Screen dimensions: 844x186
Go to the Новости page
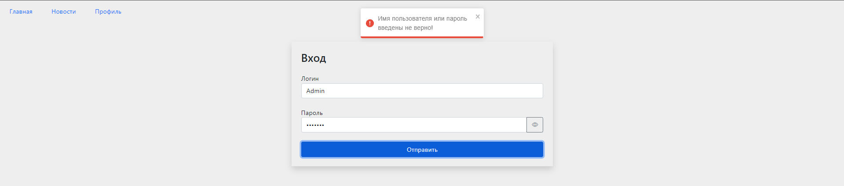[x=64, y=11]
